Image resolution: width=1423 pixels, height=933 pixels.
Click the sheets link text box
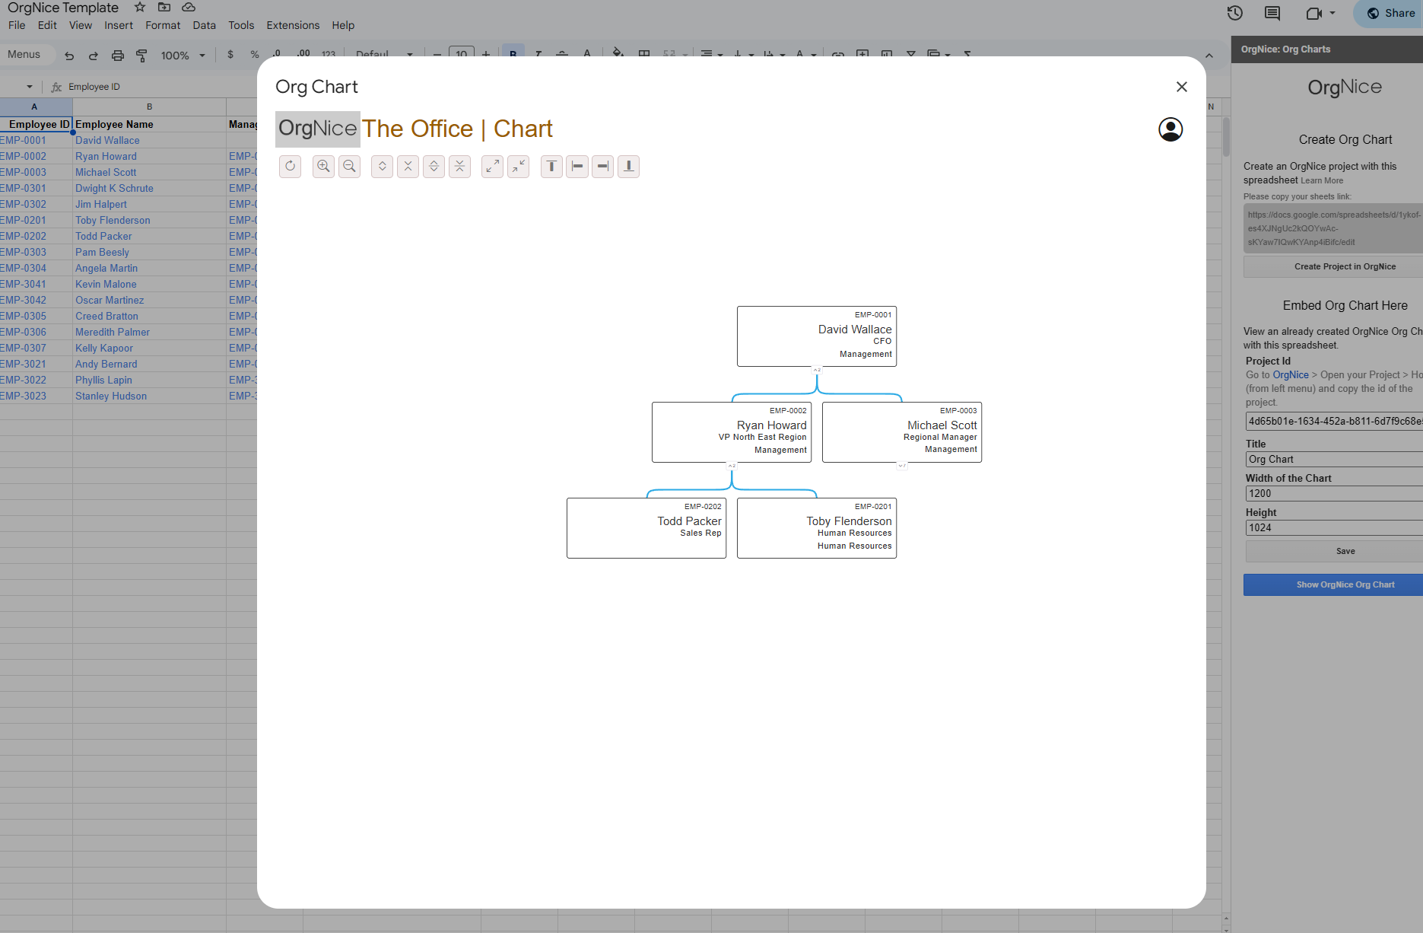point(1333,228)
